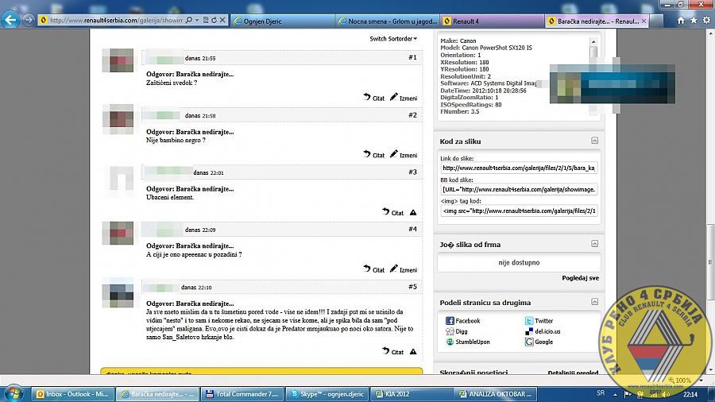Click Citat on comment #2
Viewport: 715px width, 402px height.
pos(374,154)
